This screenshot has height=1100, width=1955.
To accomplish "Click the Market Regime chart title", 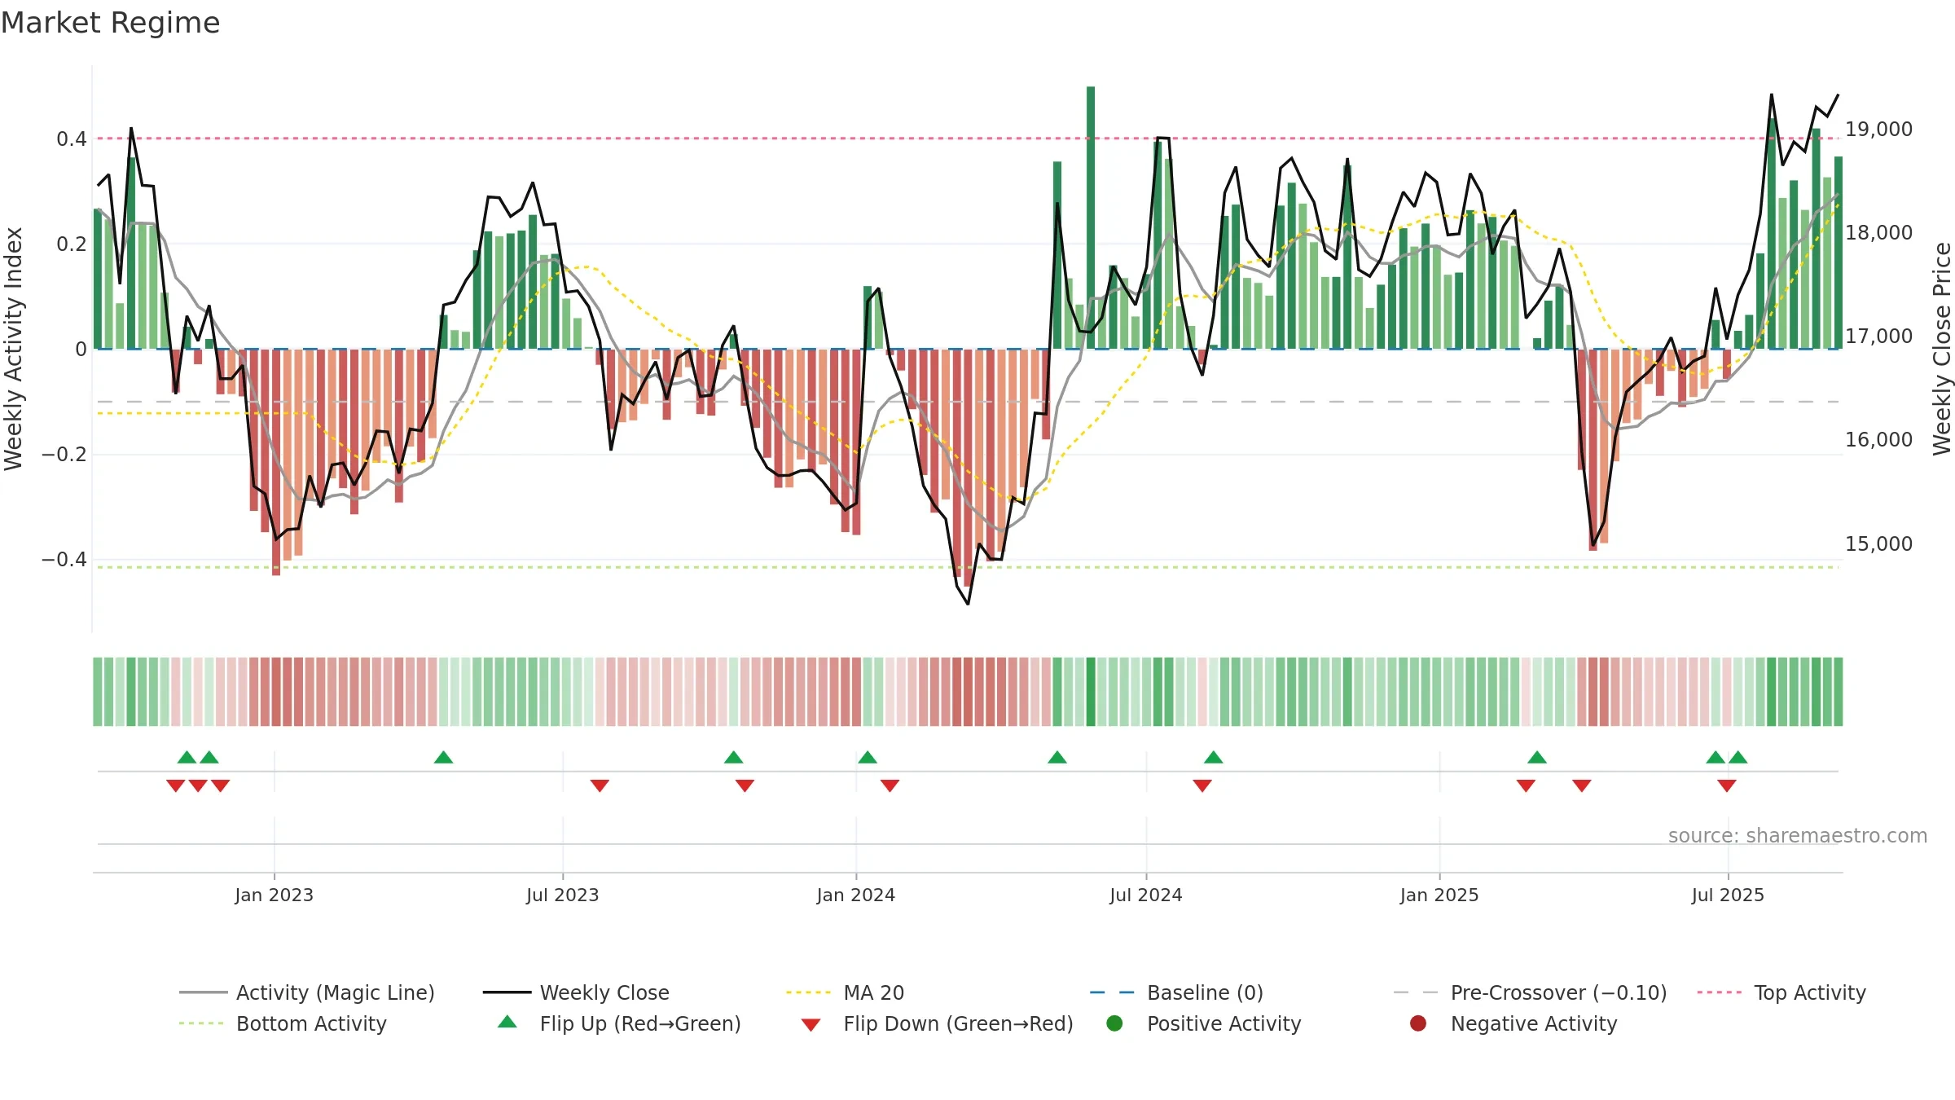I will pyautogui.click(x=111, y=23).
